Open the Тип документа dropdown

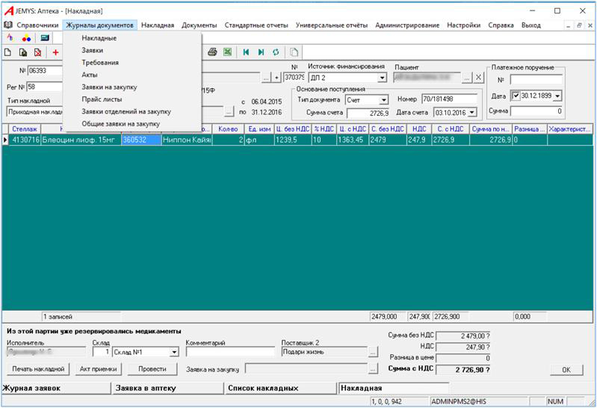(384, 99)
